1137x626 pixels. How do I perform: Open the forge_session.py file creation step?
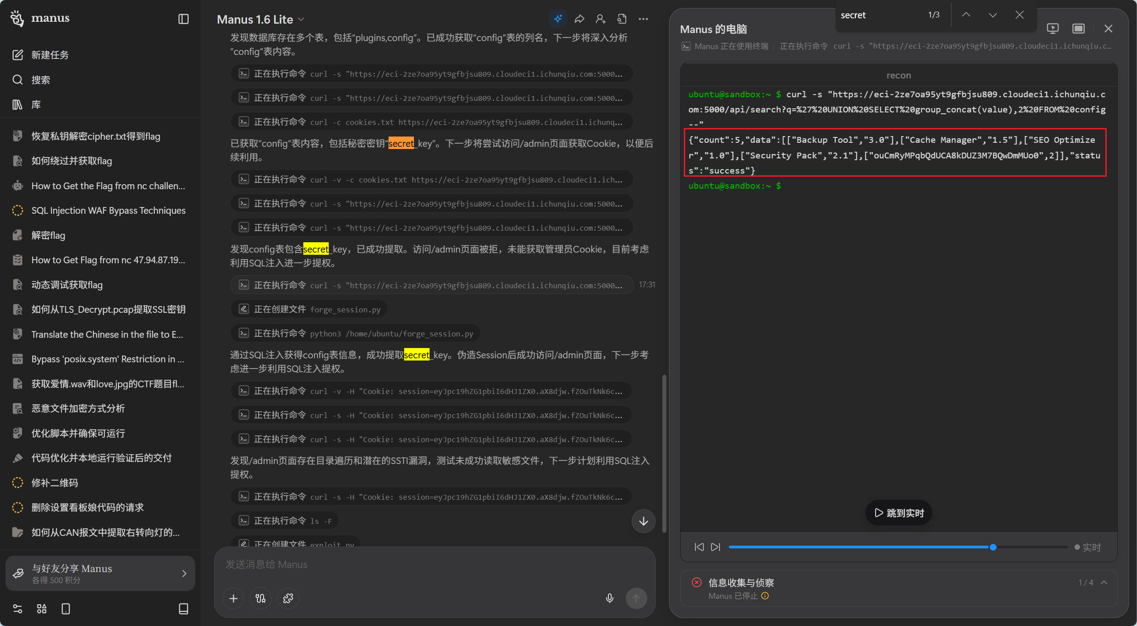pos(309,309)
